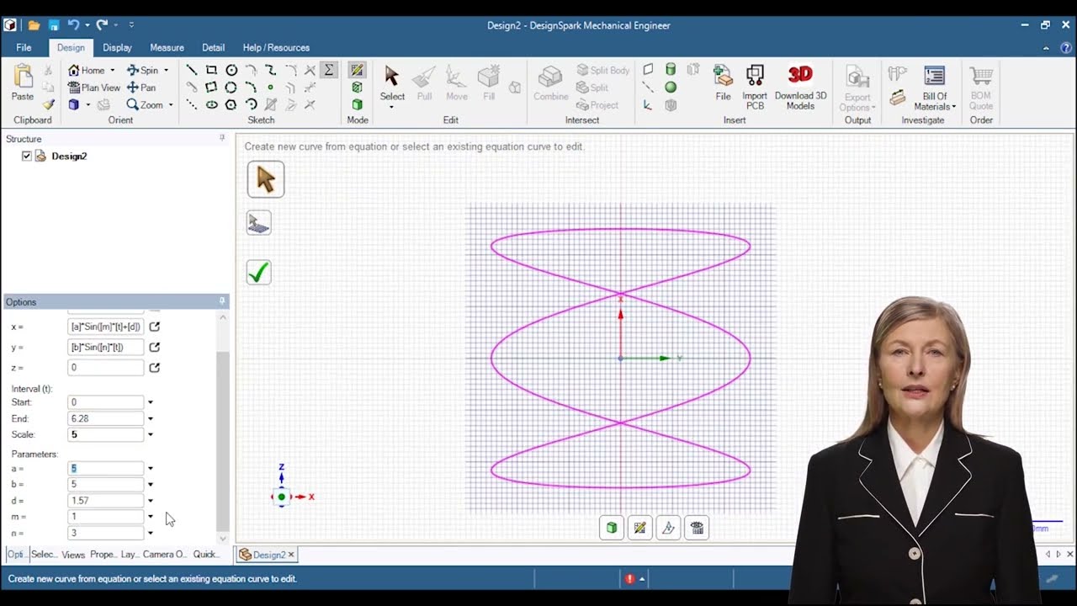
Task: Open external editor for z equation
Action: [155, 368]
